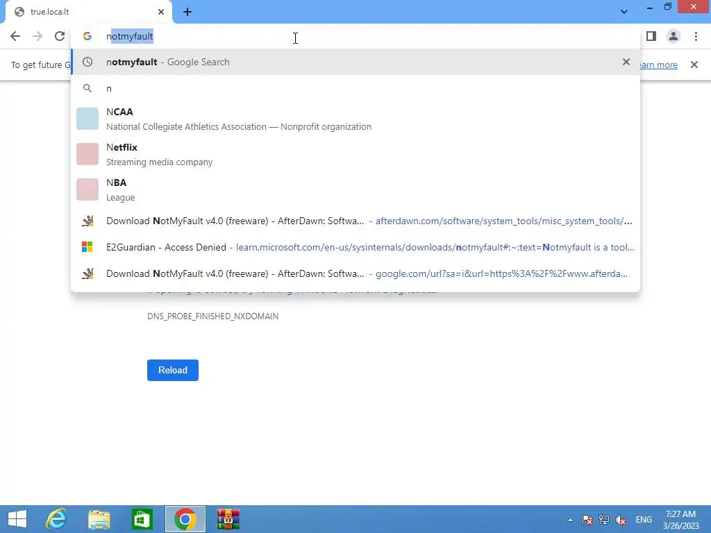The width and height of the screenshot is (711, 533).
Task: Open the Windows Start button
Action: pyautogui.click(x=17, y=519)
